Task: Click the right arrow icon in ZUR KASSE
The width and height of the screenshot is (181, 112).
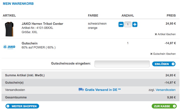Action: click(174, 106)
